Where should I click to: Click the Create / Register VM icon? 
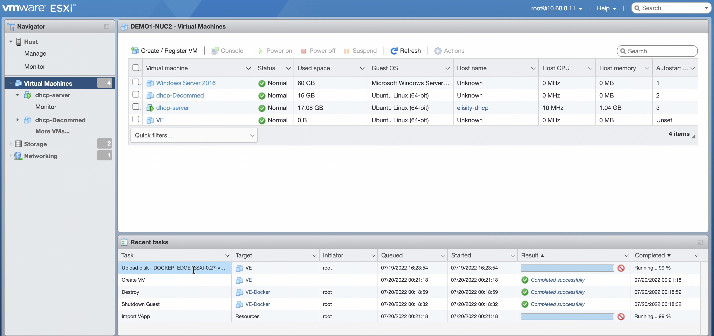(135, 51)
